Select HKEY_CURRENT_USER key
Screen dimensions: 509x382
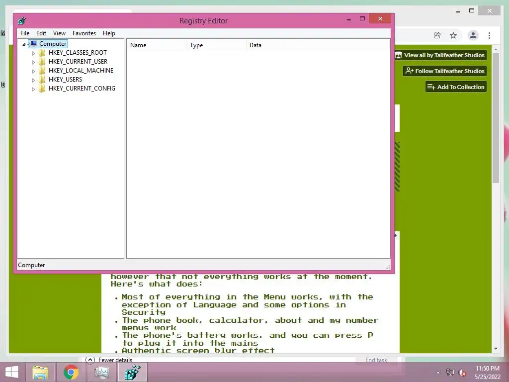78,61
